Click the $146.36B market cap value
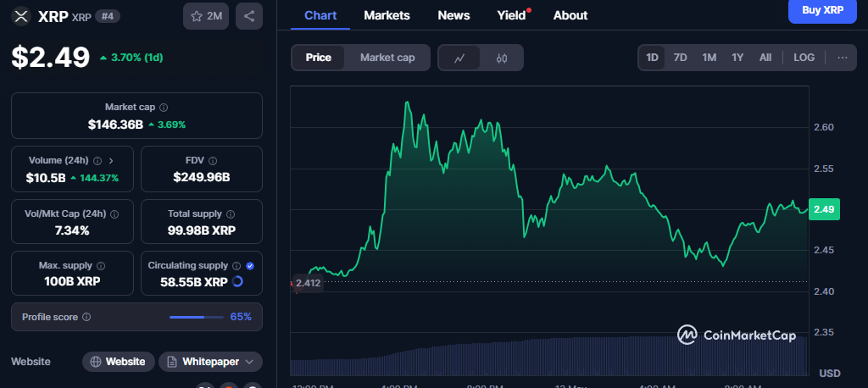The image size is (868, 388). click(115, 125)
